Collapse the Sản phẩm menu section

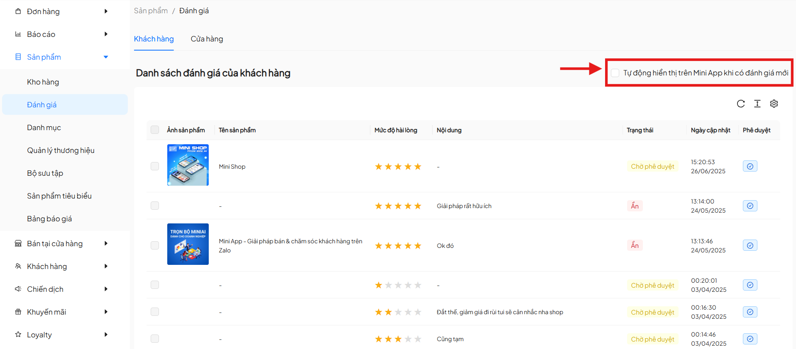(x=106, y=57)
